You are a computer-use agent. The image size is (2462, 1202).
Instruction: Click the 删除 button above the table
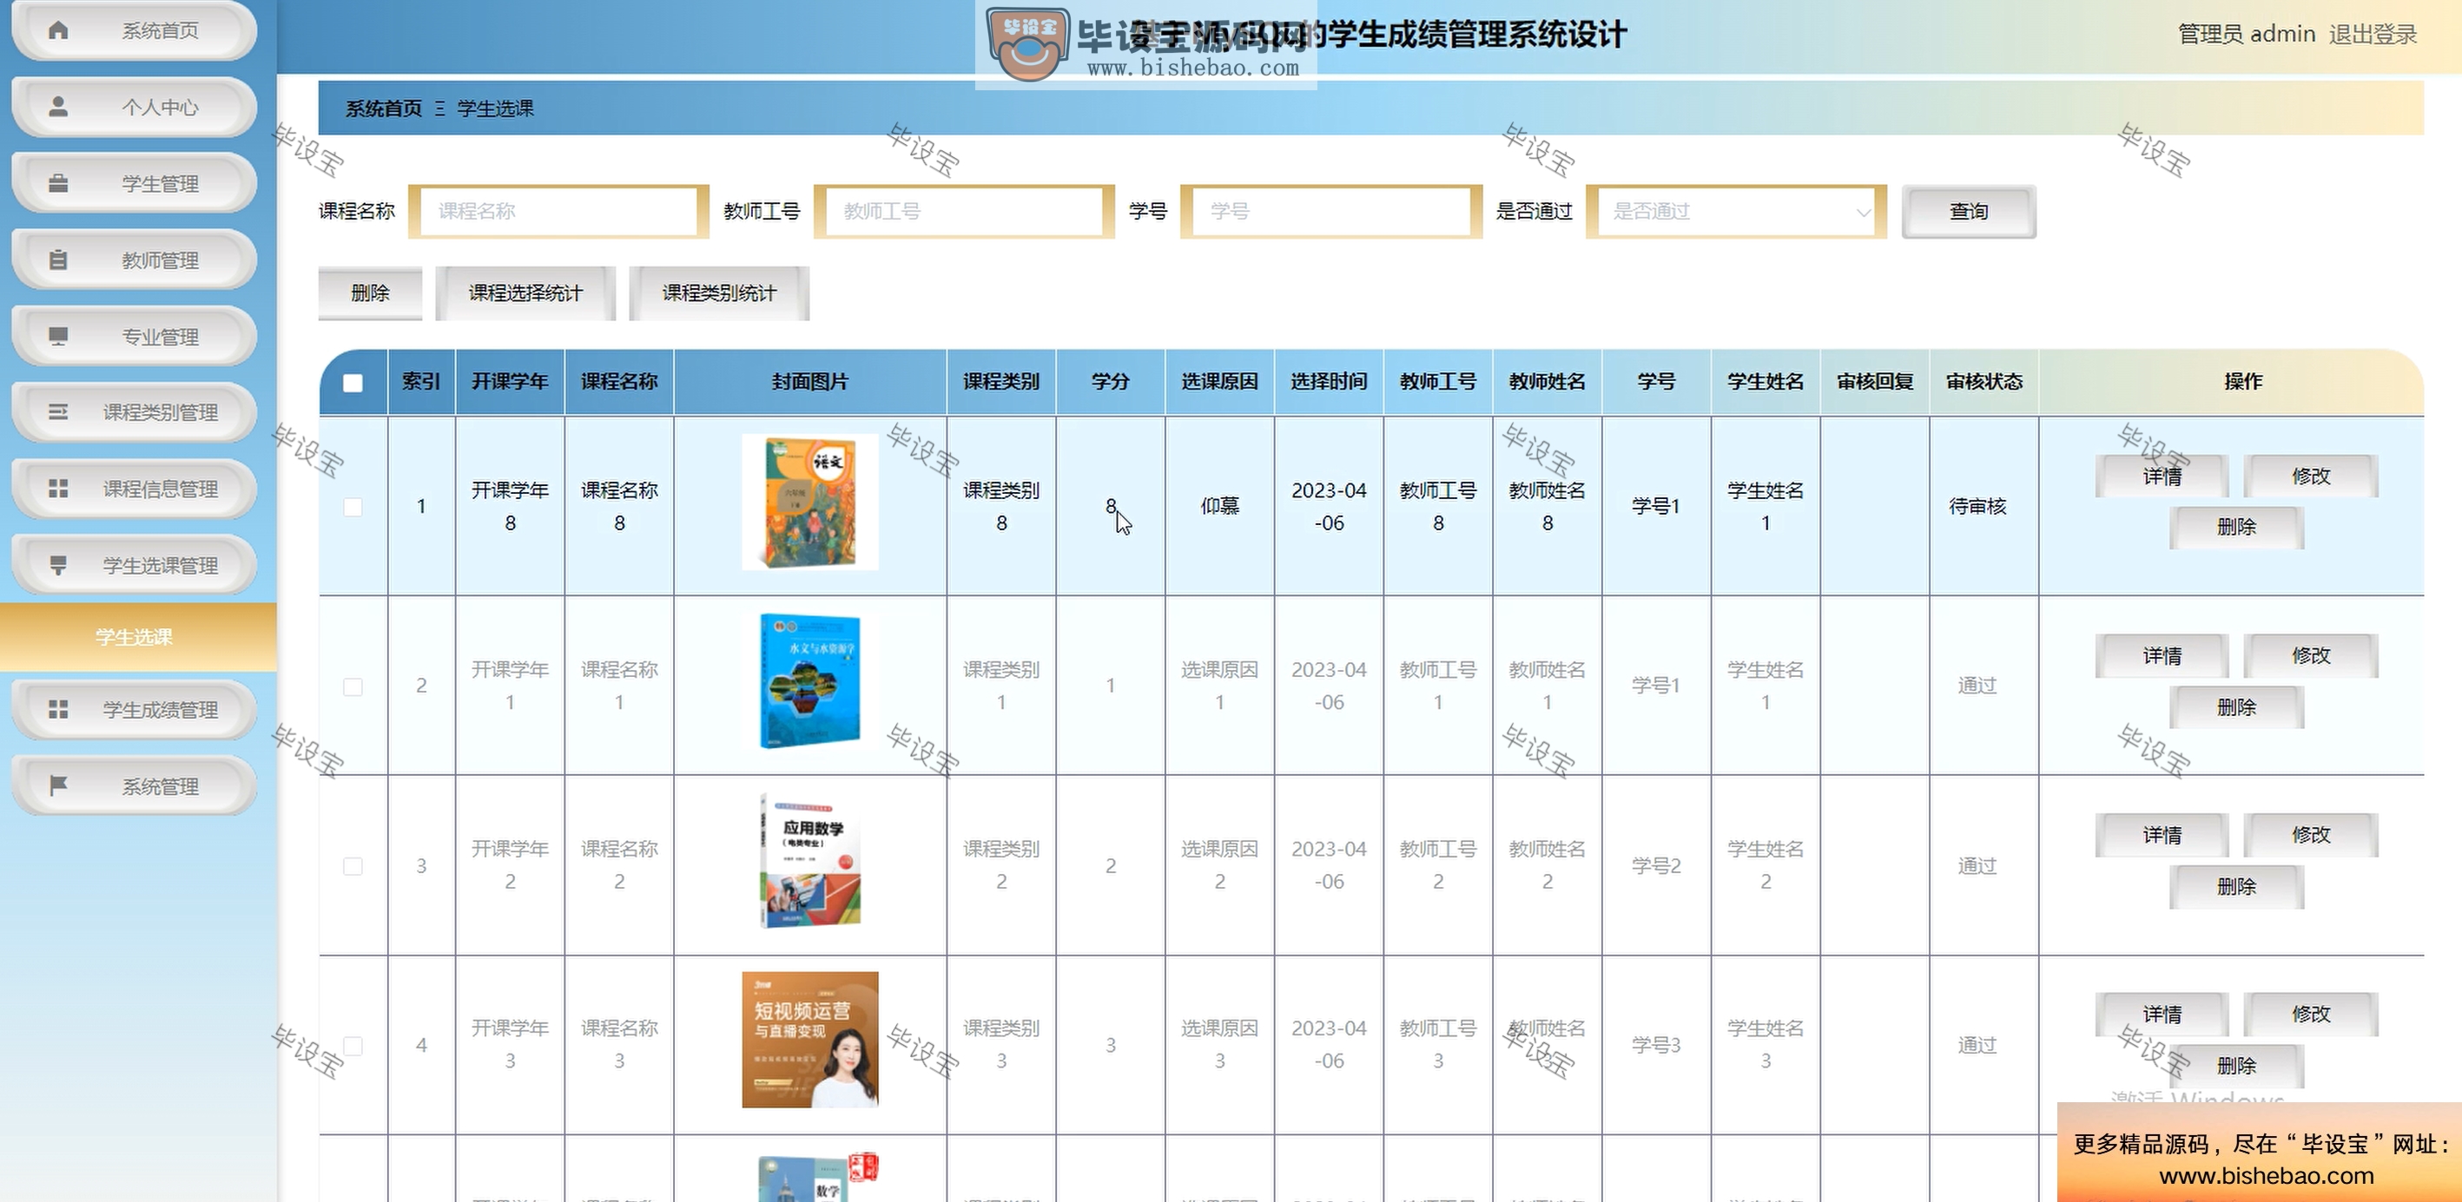[370, 293]
